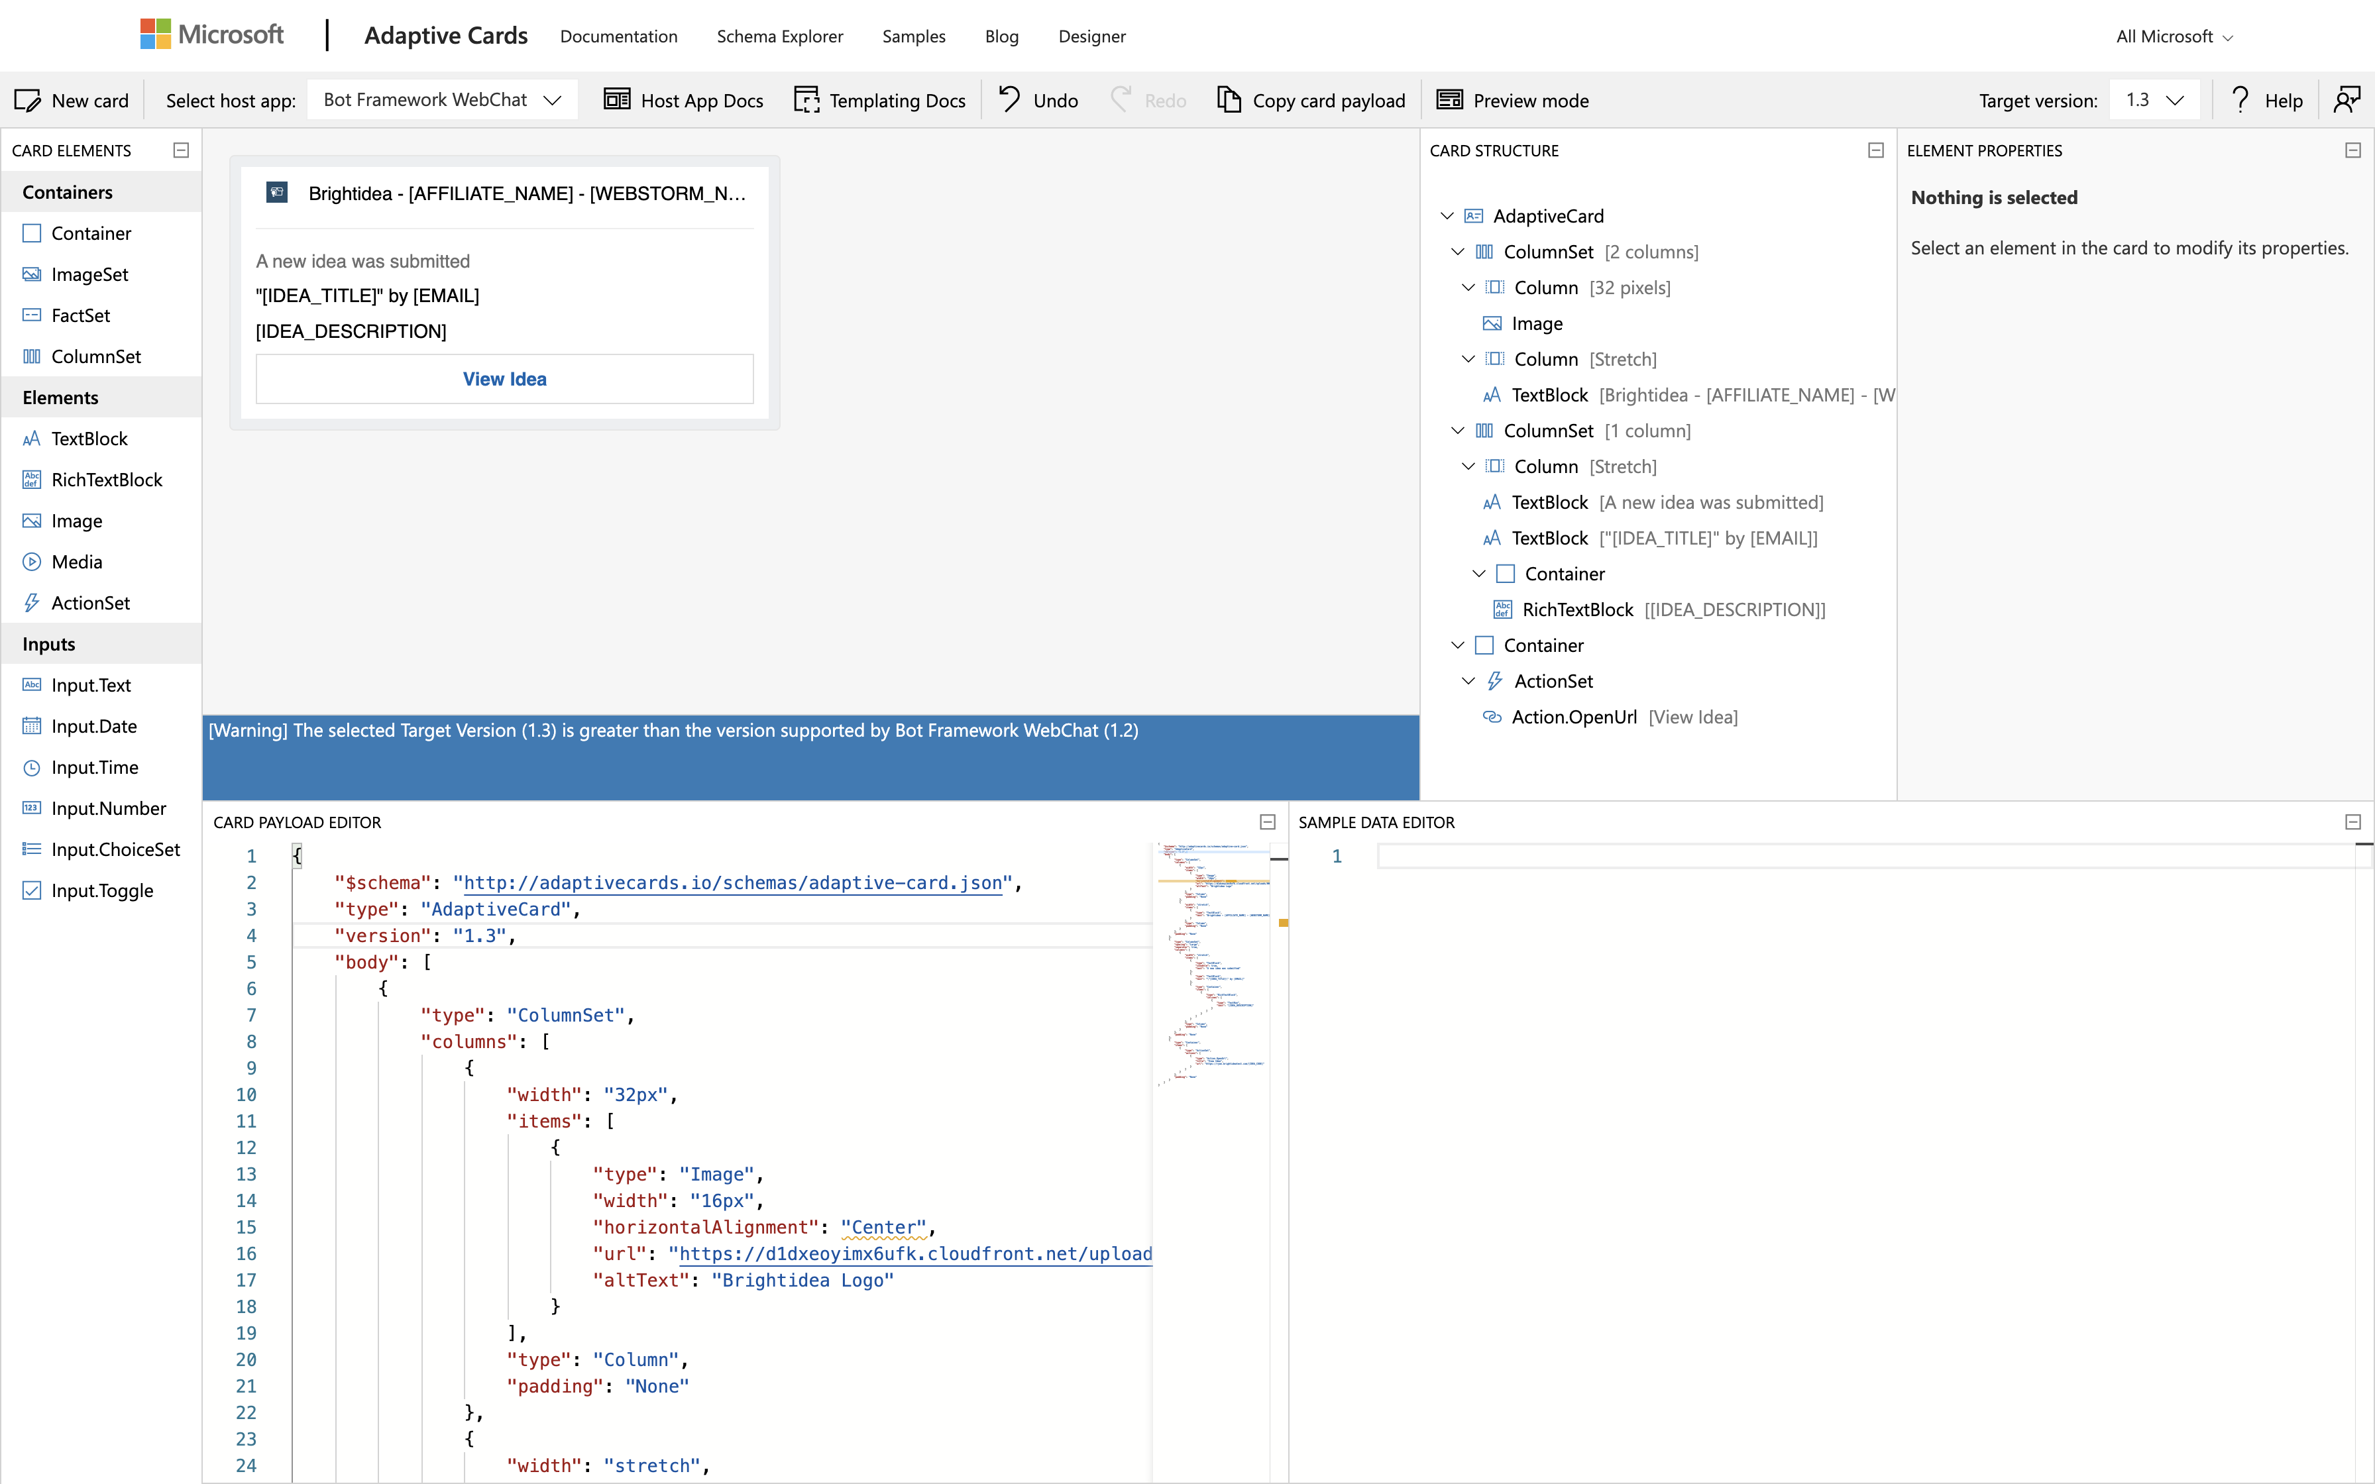Open the Blog nav item
Viewport: 2375px width, 1484px height.
[1001, 36]
